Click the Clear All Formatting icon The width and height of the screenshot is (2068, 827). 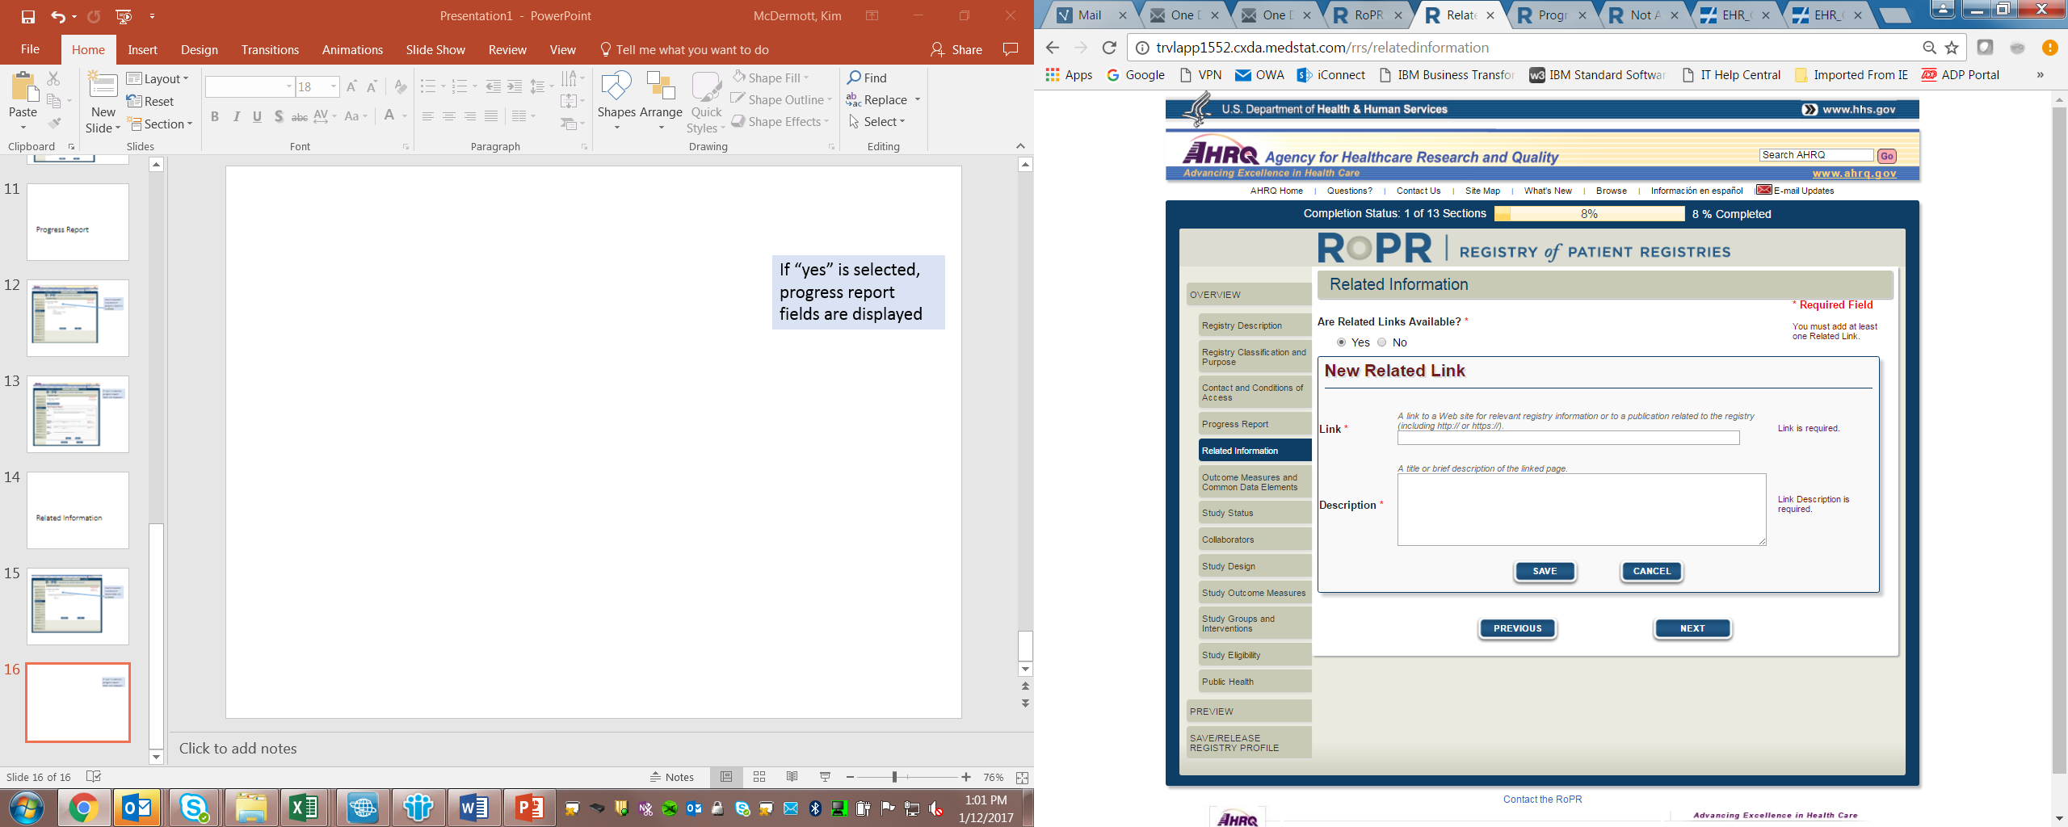point(400,86)
